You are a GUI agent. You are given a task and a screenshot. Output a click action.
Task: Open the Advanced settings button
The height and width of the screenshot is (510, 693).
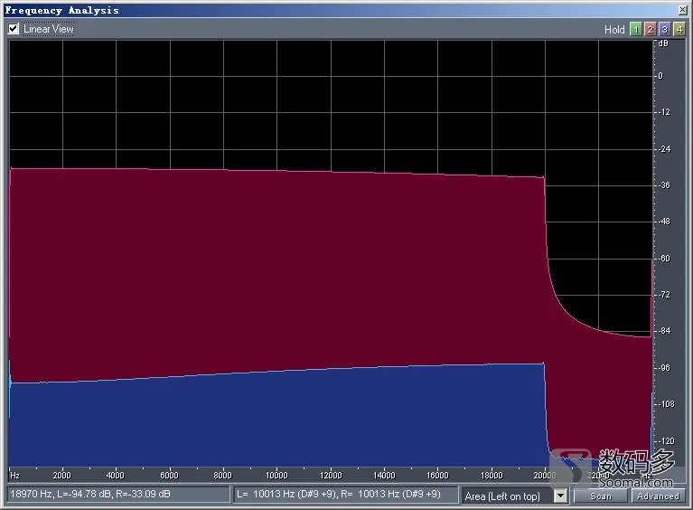(658, 496)
